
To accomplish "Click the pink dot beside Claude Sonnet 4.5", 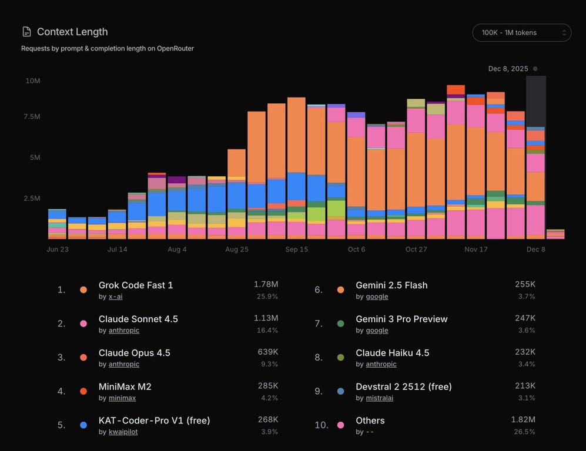I will pos(83,324).
